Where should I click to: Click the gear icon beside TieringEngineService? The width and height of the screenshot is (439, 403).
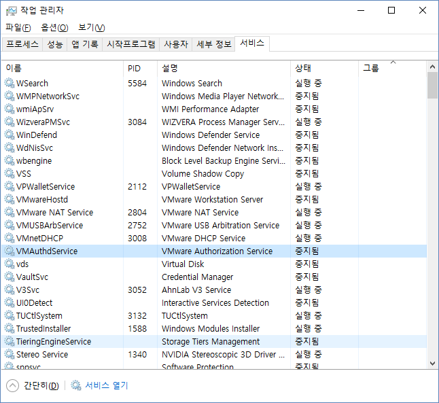10,341
